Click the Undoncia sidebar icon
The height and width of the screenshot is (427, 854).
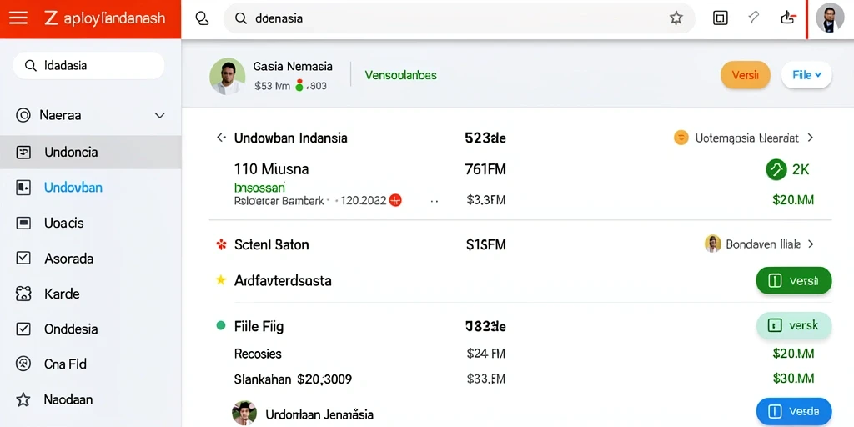pos(23,152)
